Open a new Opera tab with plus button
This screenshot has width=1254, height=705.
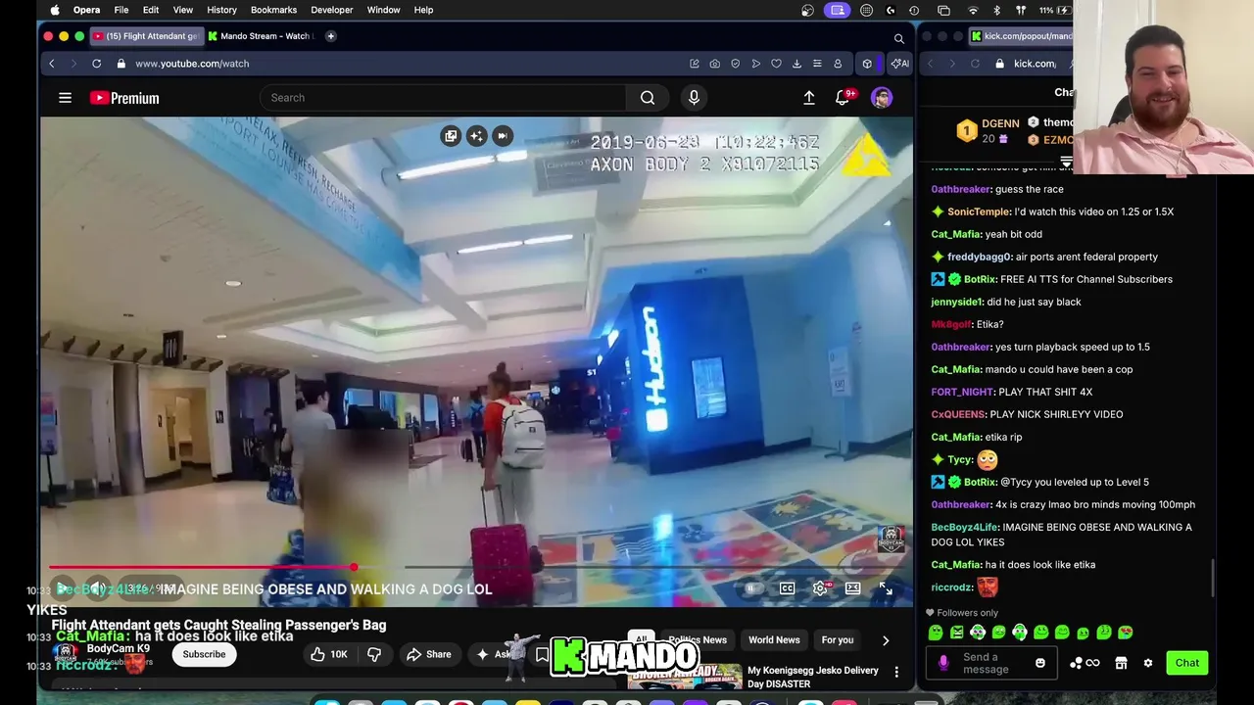tap(331, 36)
